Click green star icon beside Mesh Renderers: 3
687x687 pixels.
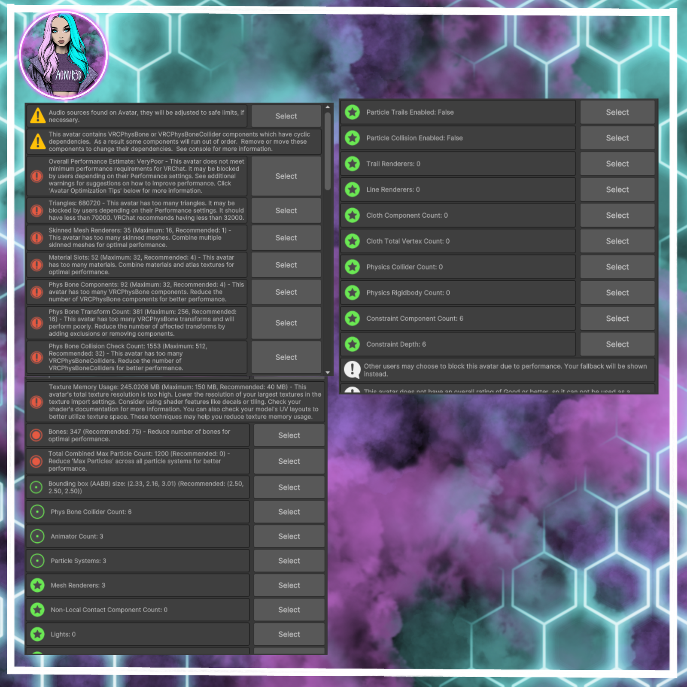37,585
